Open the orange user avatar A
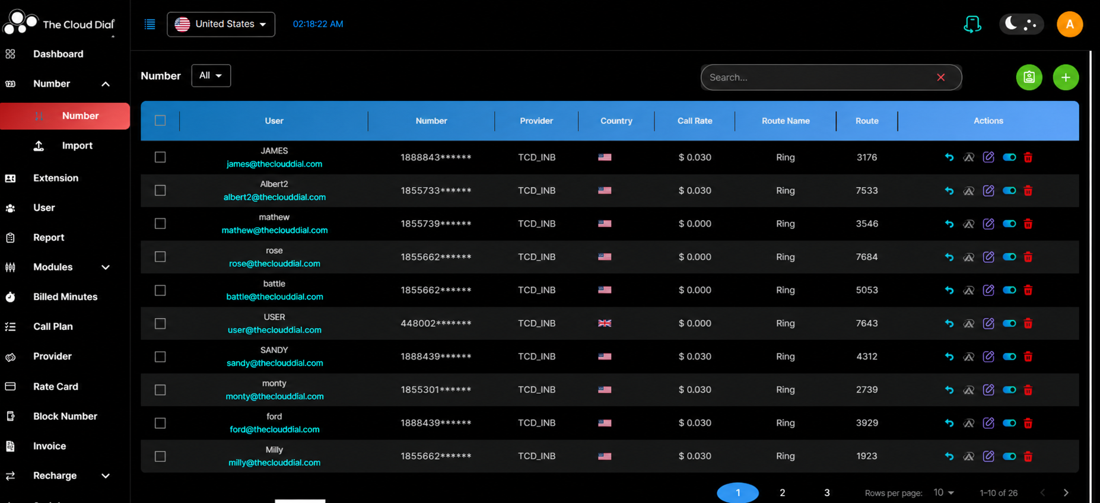The height and width of the screenshot is (503, 1100). tap(1070, 24)
